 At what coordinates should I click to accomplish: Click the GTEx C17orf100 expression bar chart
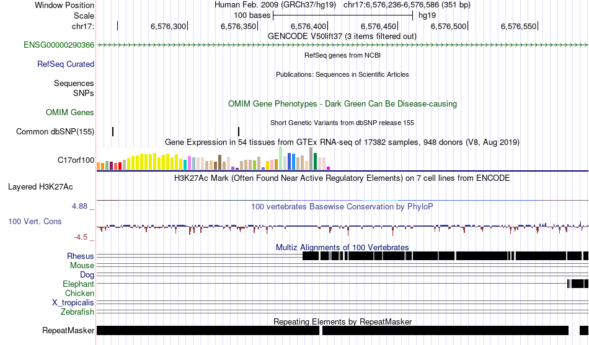[x=213, y=159]
